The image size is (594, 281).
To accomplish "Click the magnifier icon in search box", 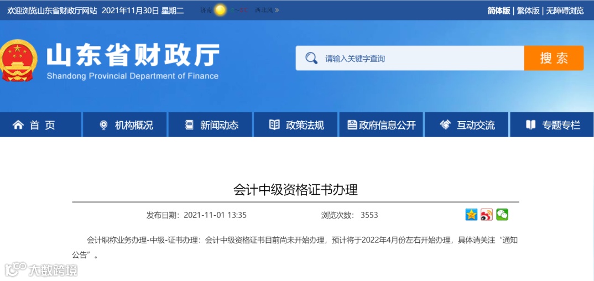I will (311, 58).
